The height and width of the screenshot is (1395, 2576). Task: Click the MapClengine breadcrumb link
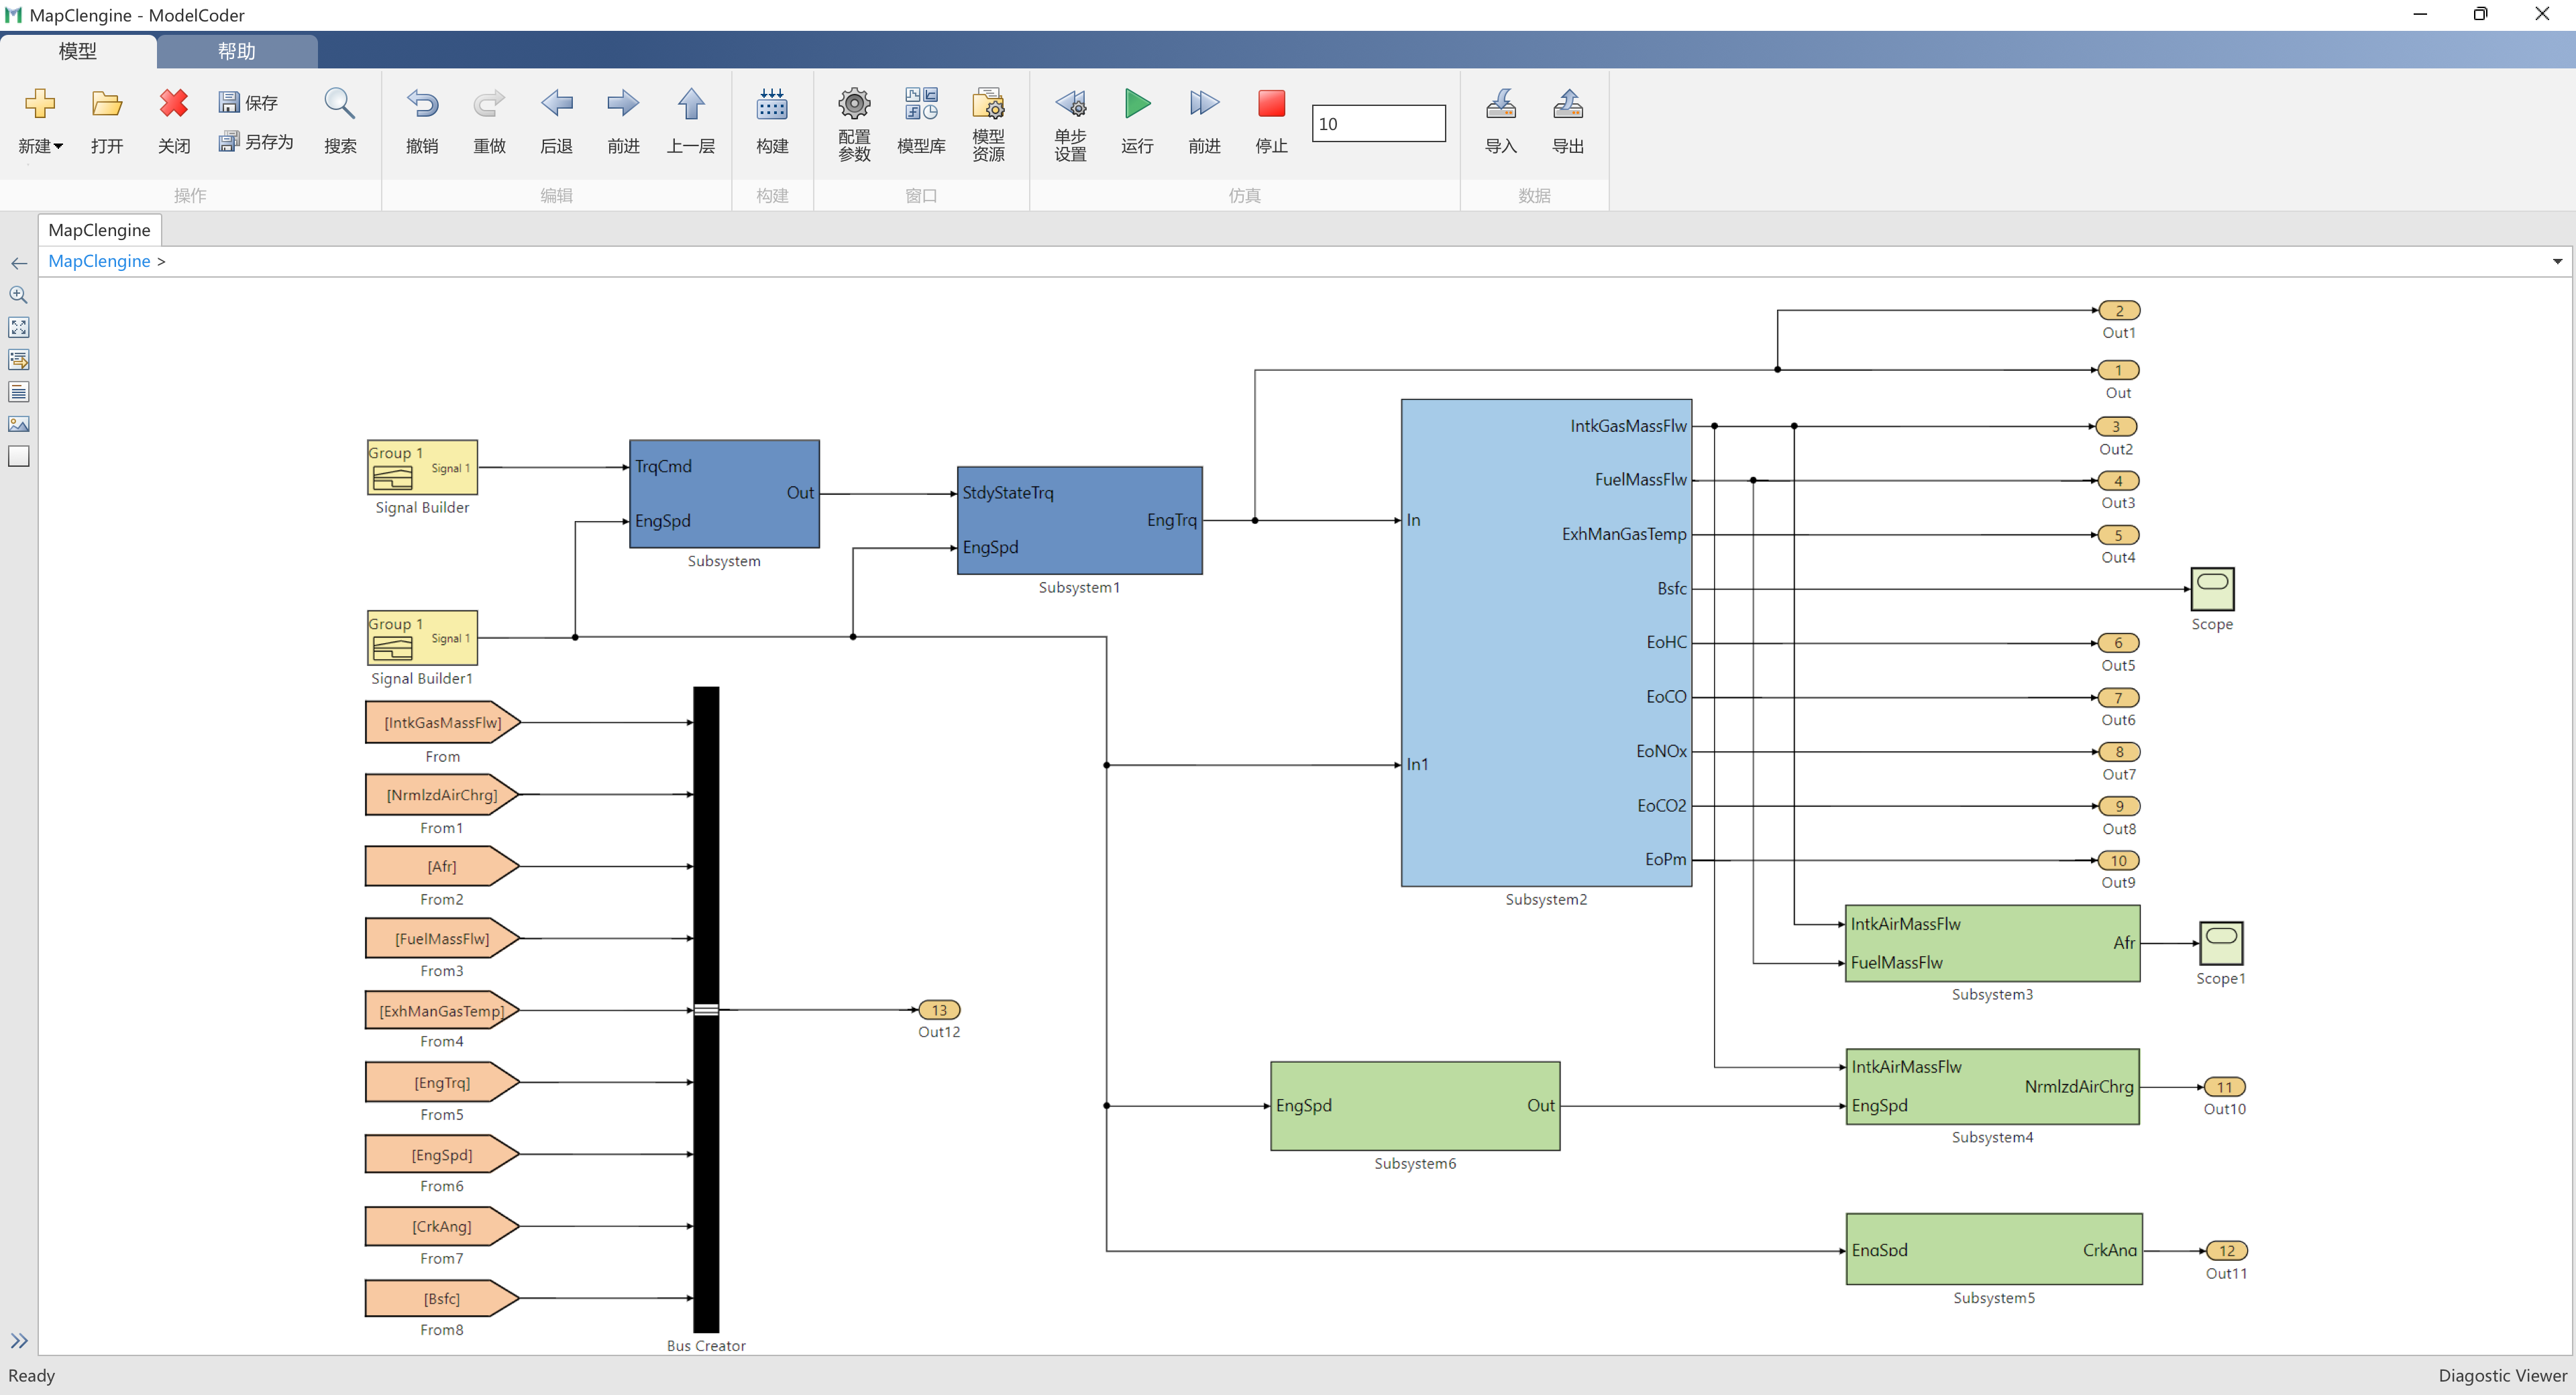click(x=99, y=261)
